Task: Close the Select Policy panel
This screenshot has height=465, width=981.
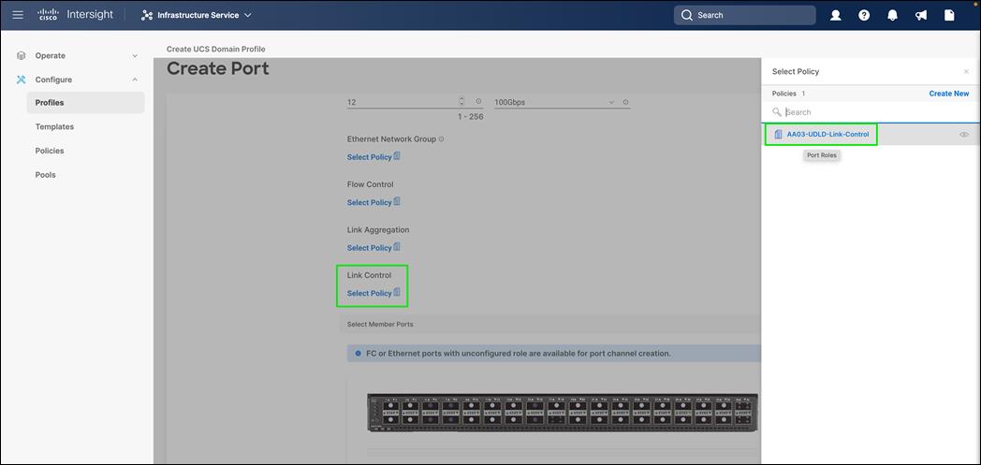Action: pyautogui.click(x=966, y=72)
